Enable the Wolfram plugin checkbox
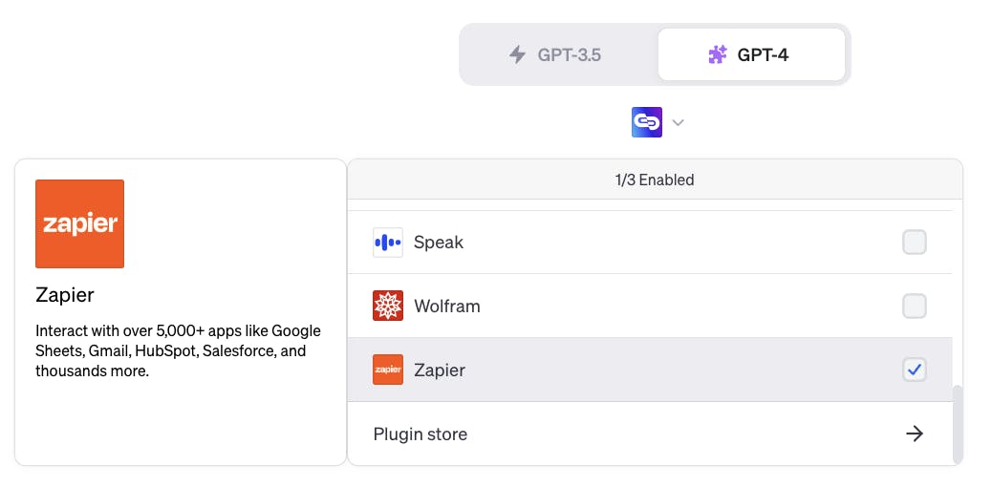The width and height of the screenshot is (992, 487). point(915,307)
